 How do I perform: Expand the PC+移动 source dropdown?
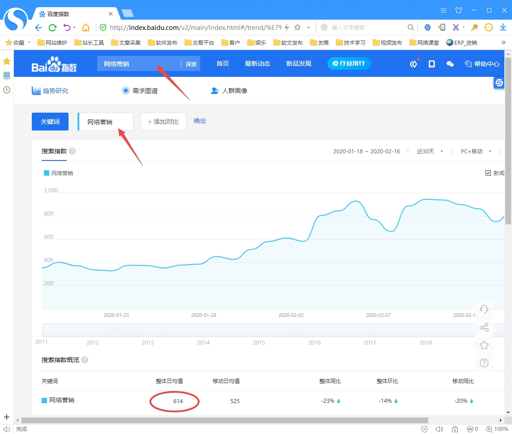tap(476, 152)
